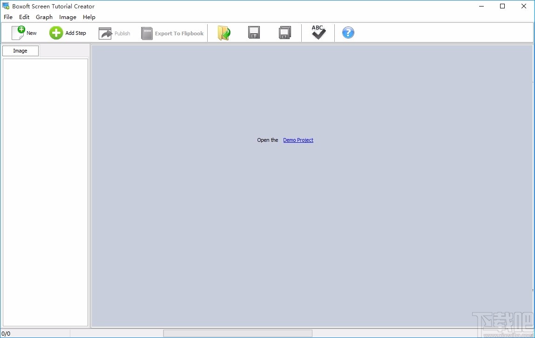Open the Graph menu
535x338 pixels.
(44, 17)
